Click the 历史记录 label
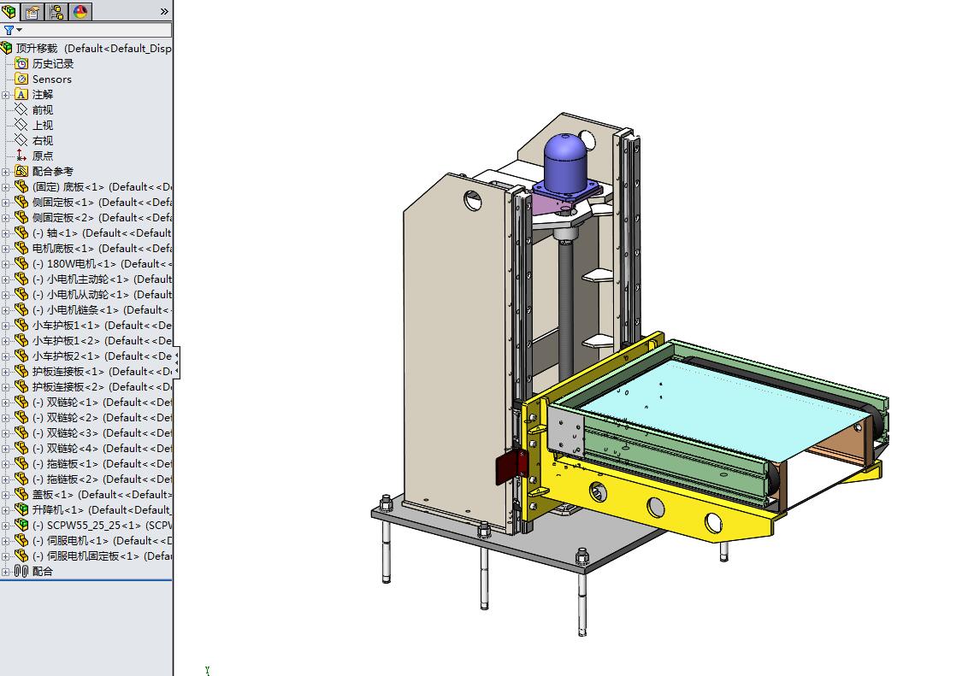This screenshot has width=962, height=676. point(53,63)
